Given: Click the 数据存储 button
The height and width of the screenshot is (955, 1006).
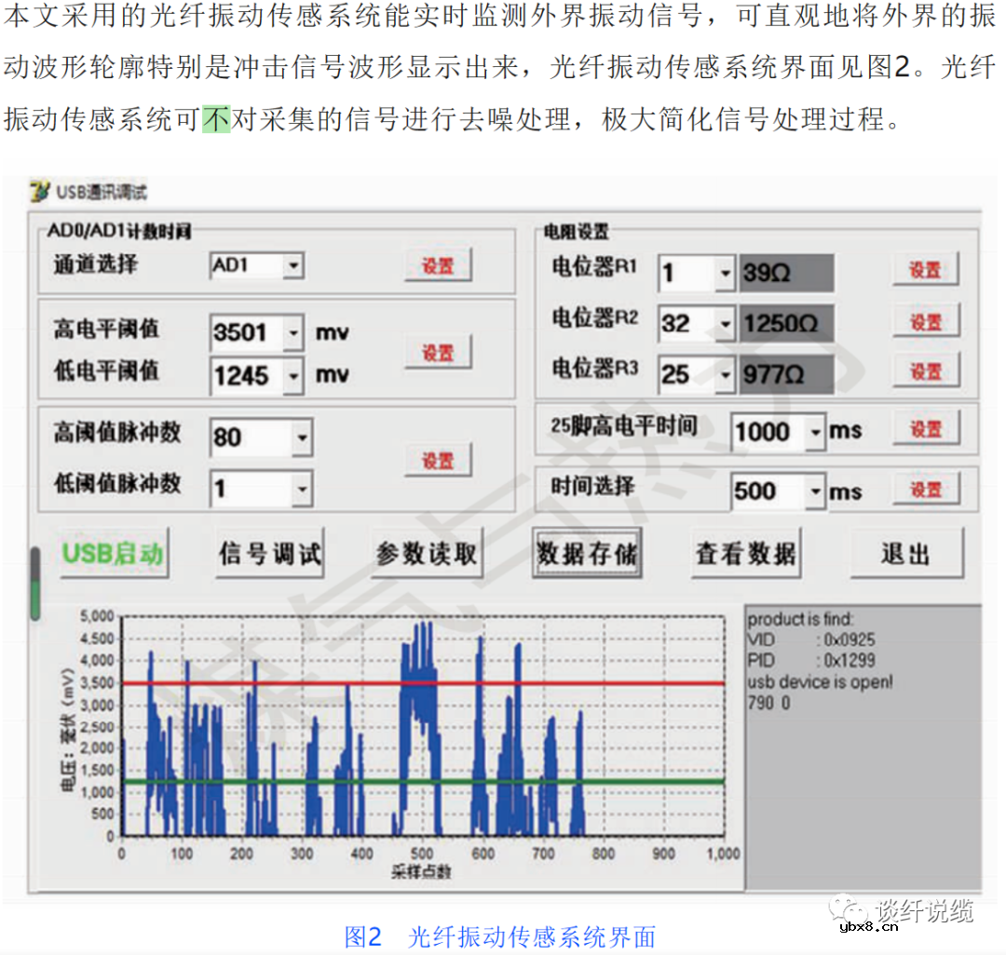Looking at the screenshot, I should click(x=586, y=551).
